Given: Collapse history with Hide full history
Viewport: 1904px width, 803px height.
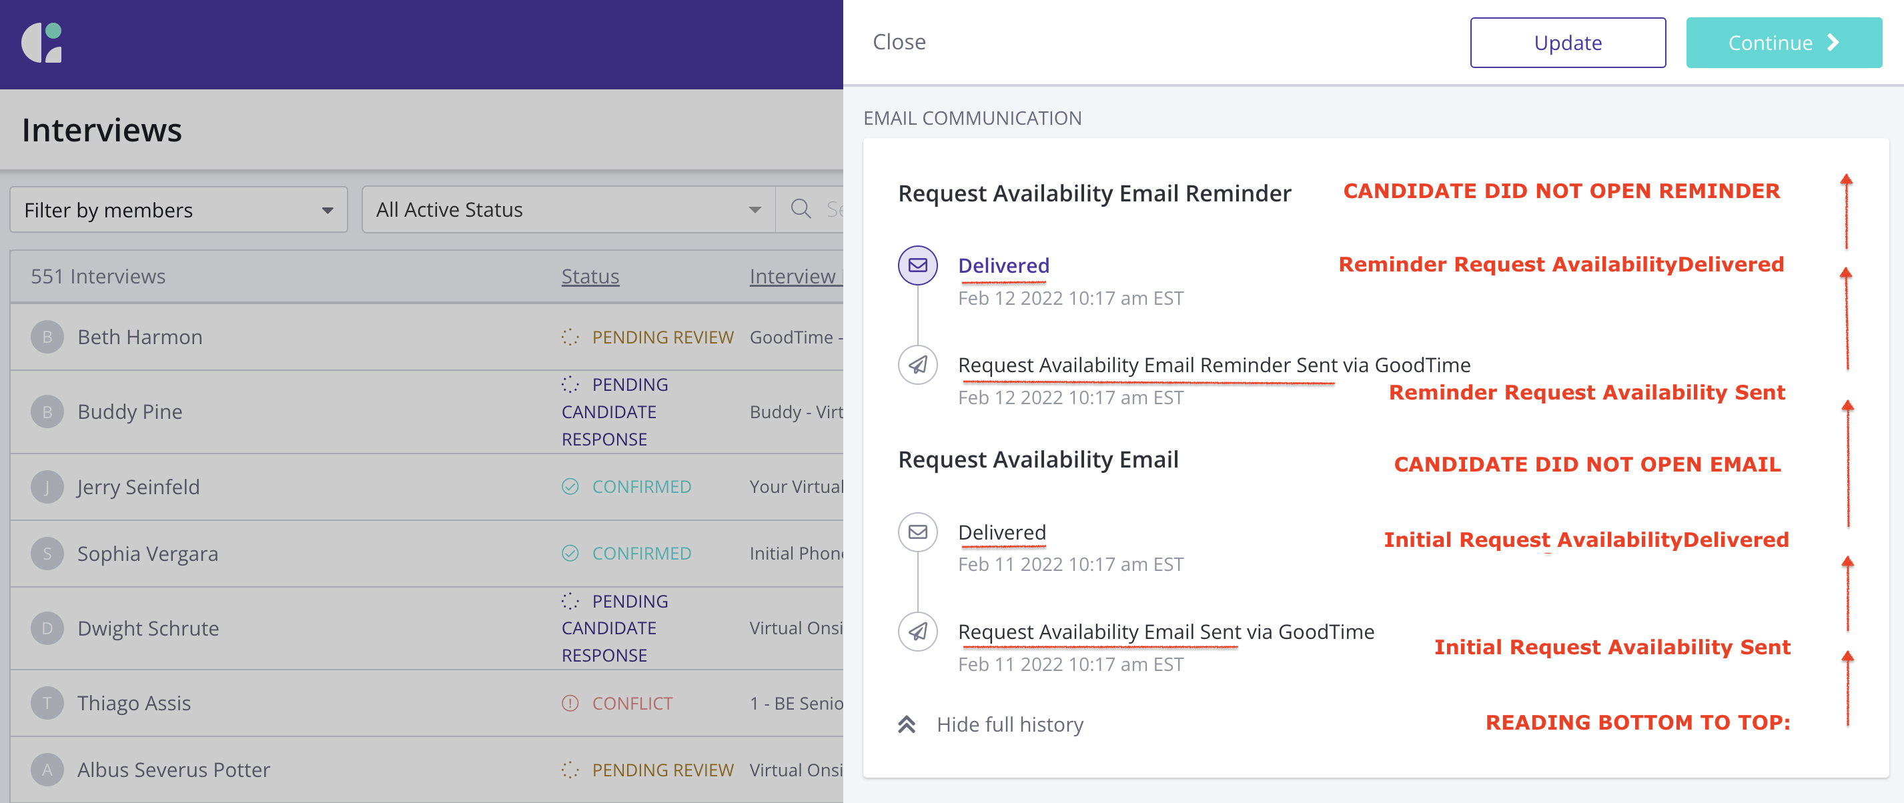Looking at the screenshot, I should [1008, 725].
